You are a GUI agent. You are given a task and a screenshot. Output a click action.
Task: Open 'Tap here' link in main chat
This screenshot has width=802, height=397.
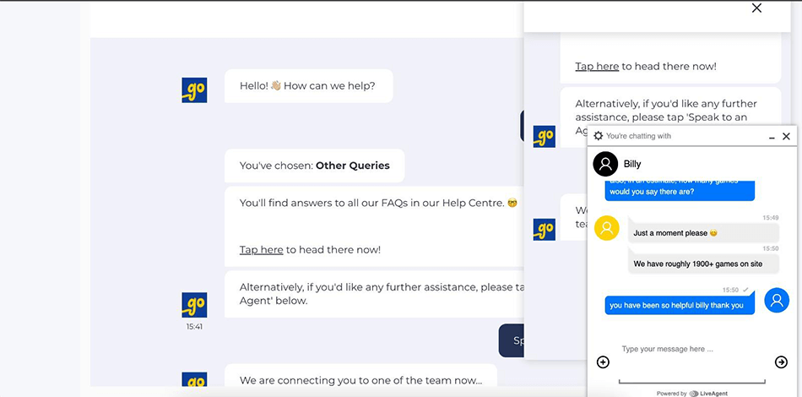(261, 250)
